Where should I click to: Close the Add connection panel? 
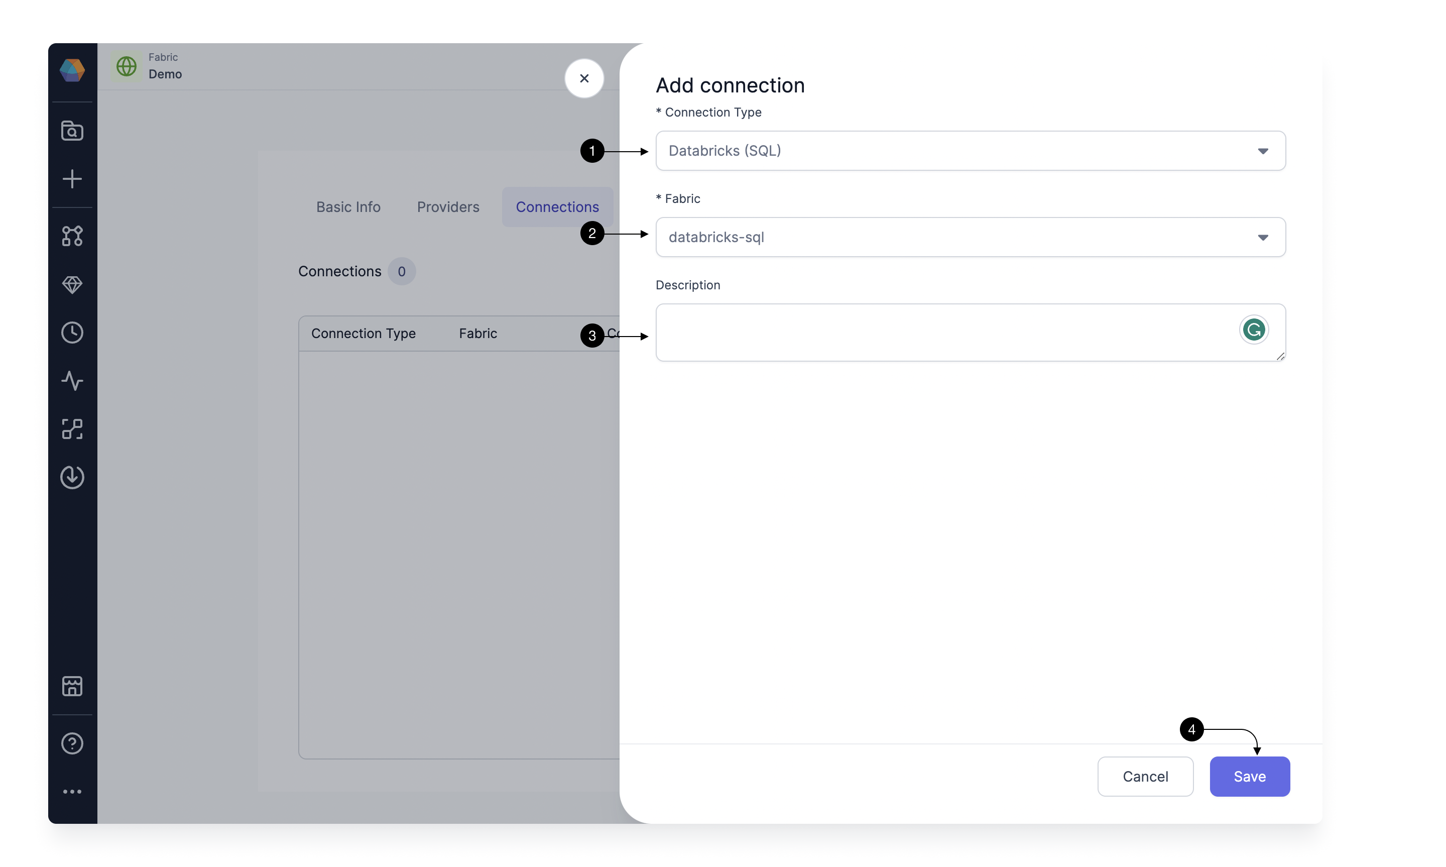coord(584,78)
